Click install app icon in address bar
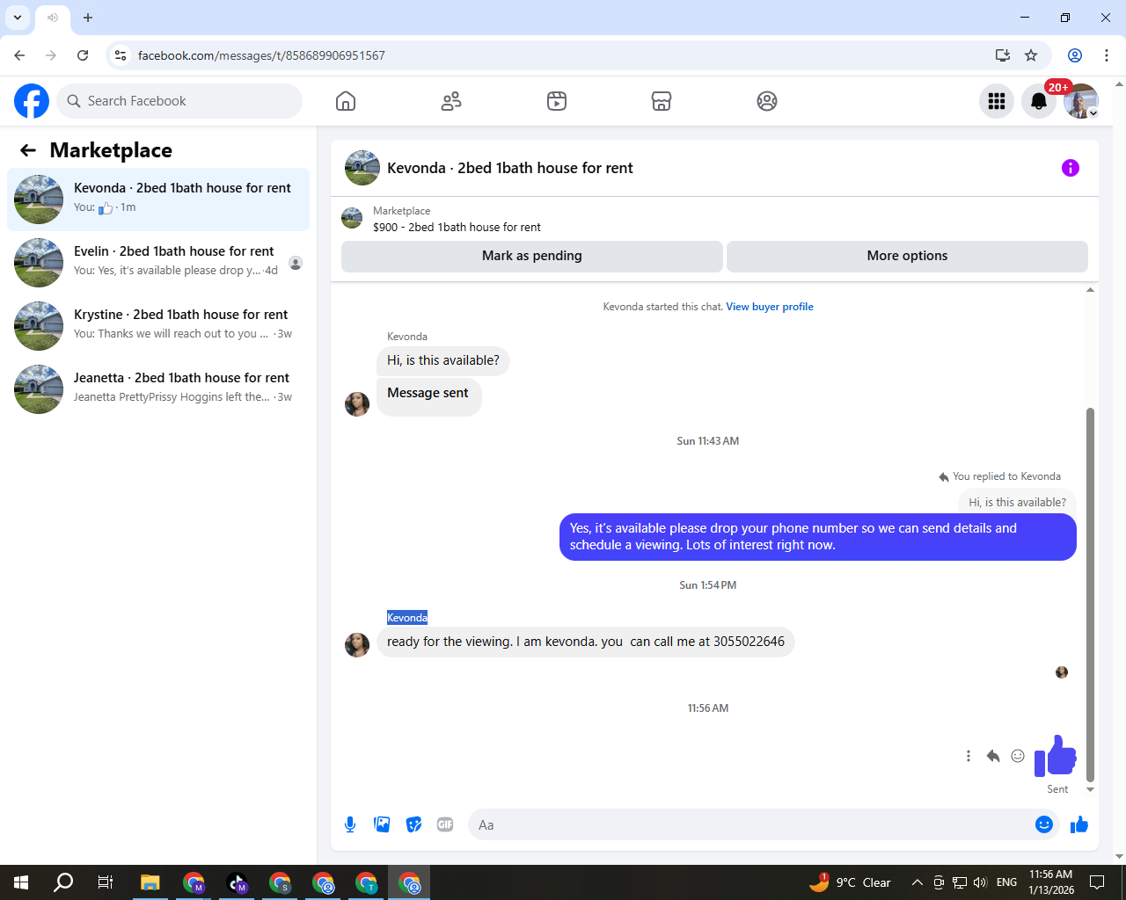This screenshot has height=900, width=1126. click(x=1002, y=55)
